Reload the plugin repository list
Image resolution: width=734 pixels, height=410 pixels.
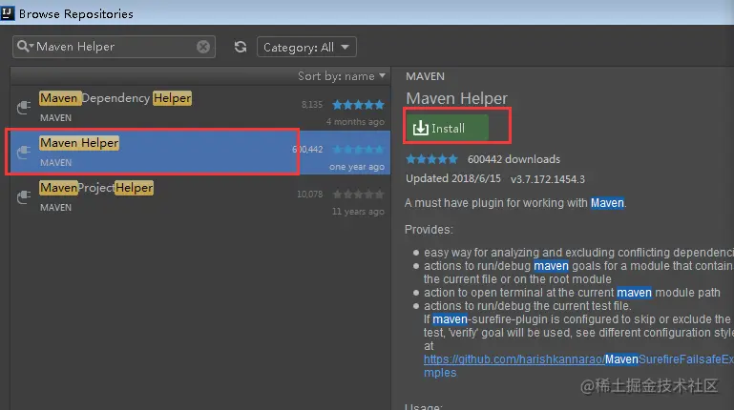[x=241, y=47]
